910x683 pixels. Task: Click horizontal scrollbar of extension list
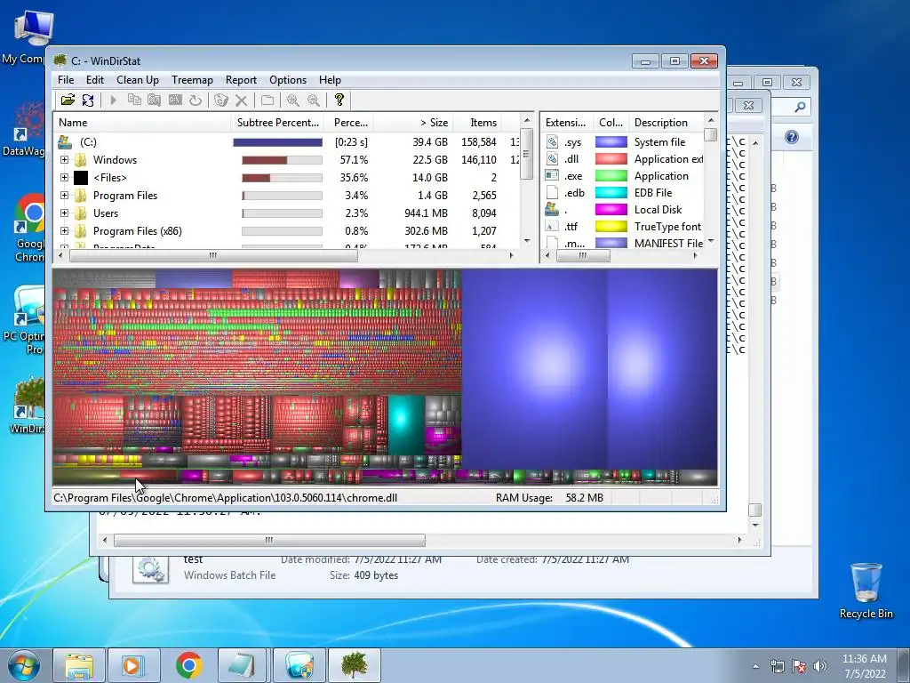pos(583,255)
